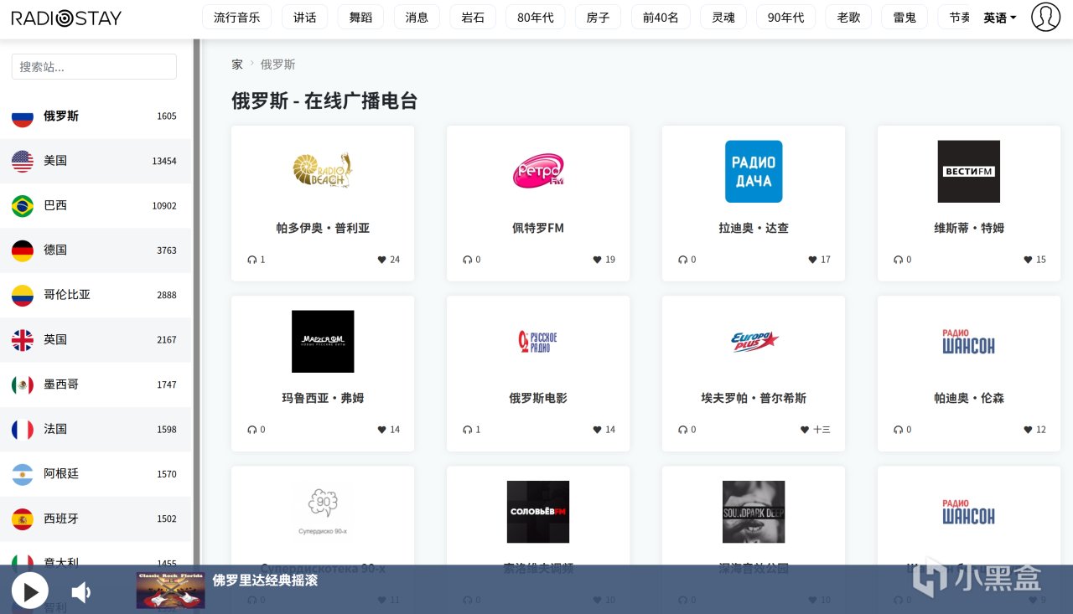Screen dimensions: 1073x614
Task: Open the 维斯蒂·特姆 station title
Action: pos(969,228)
